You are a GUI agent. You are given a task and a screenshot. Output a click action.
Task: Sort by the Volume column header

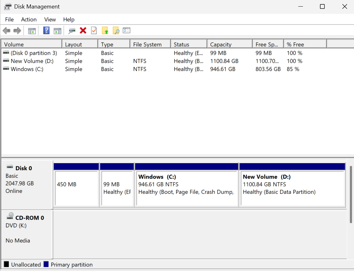[31, 44]
